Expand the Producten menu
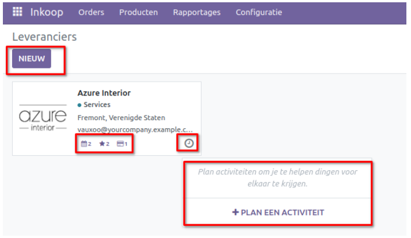 [138, 12]
